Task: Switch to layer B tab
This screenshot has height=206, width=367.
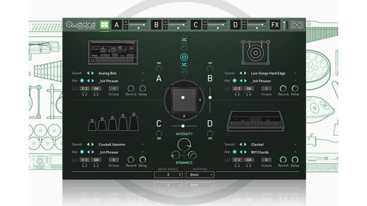Action: tap(156, 24)
